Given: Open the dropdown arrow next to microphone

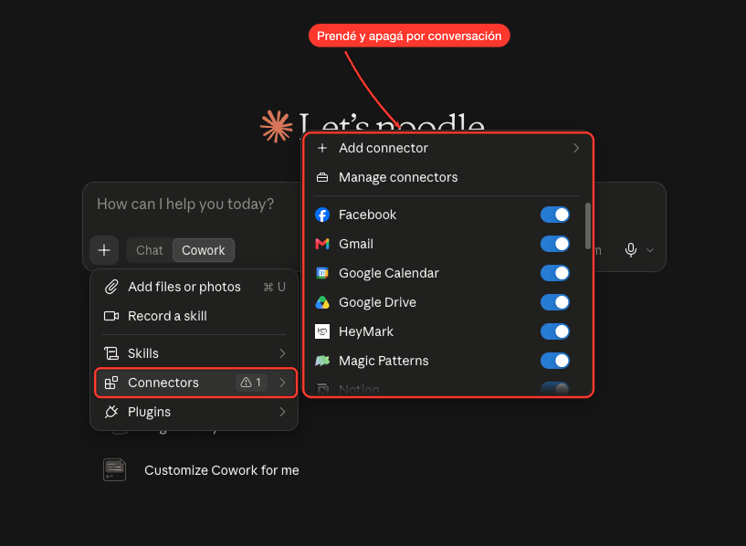Looking at the screenshot, I should (650, 250).
